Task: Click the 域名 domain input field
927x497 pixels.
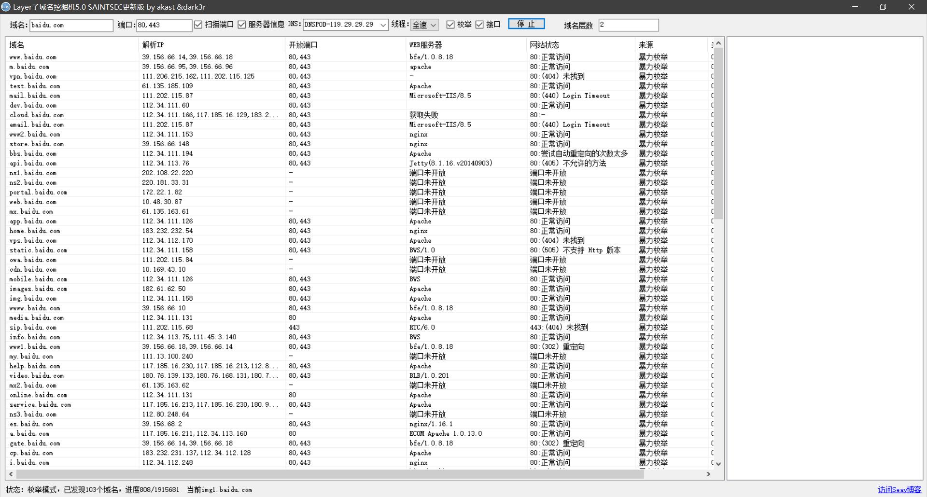Action: point(71,25)
